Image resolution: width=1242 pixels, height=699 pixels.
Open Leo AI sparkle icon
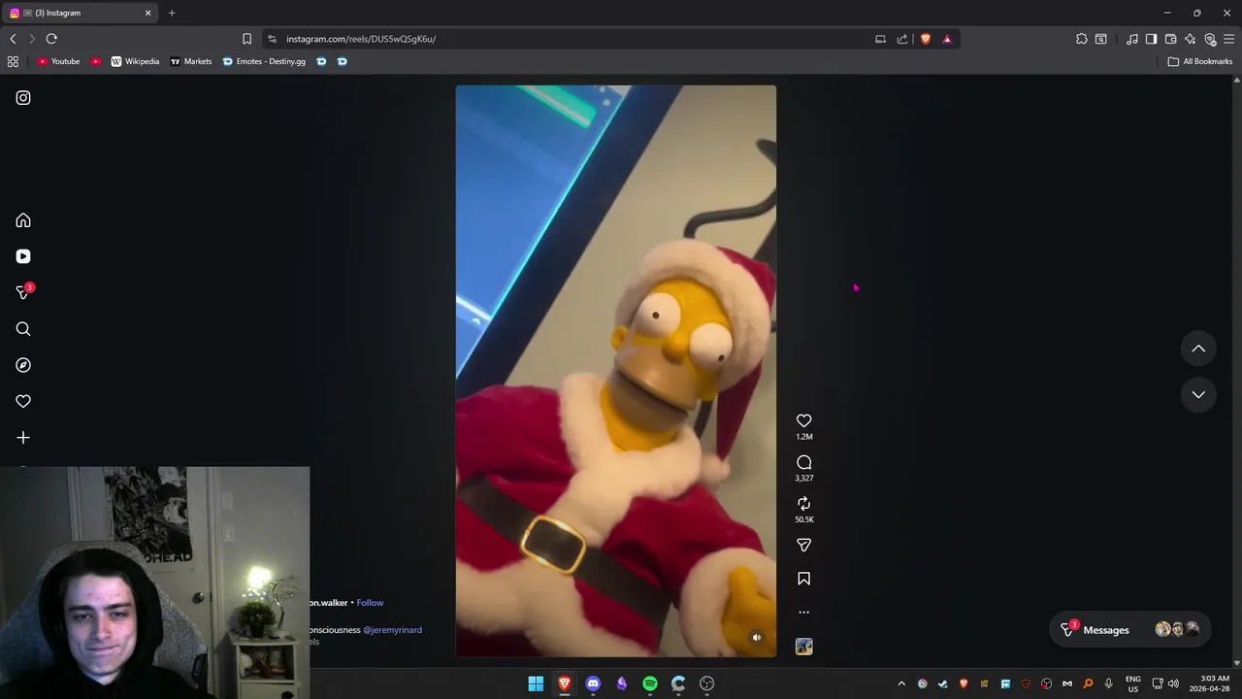pyautogui.click(x=1191, y=39)
